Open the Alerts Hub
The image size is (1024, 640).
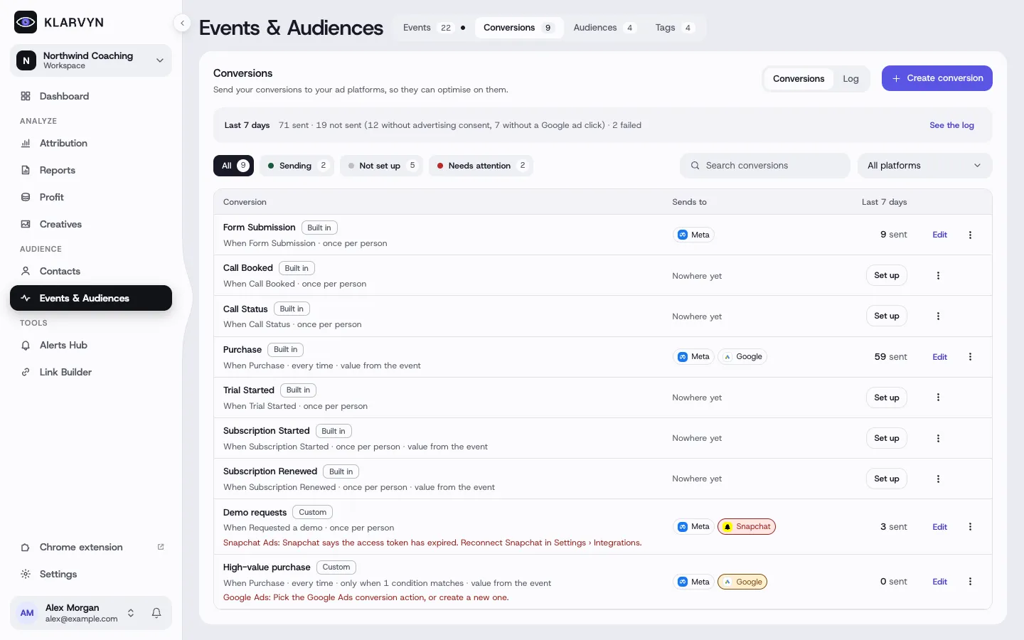coord(91,345)
